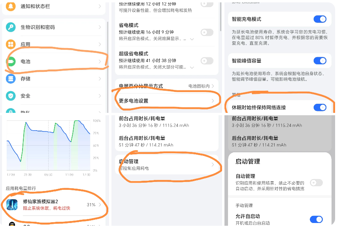Open the biometrics and password key icon

pos(11,27)
